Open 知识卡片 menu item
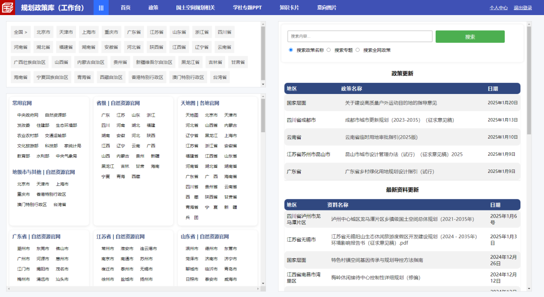544x297 pixels. (289, 8)
